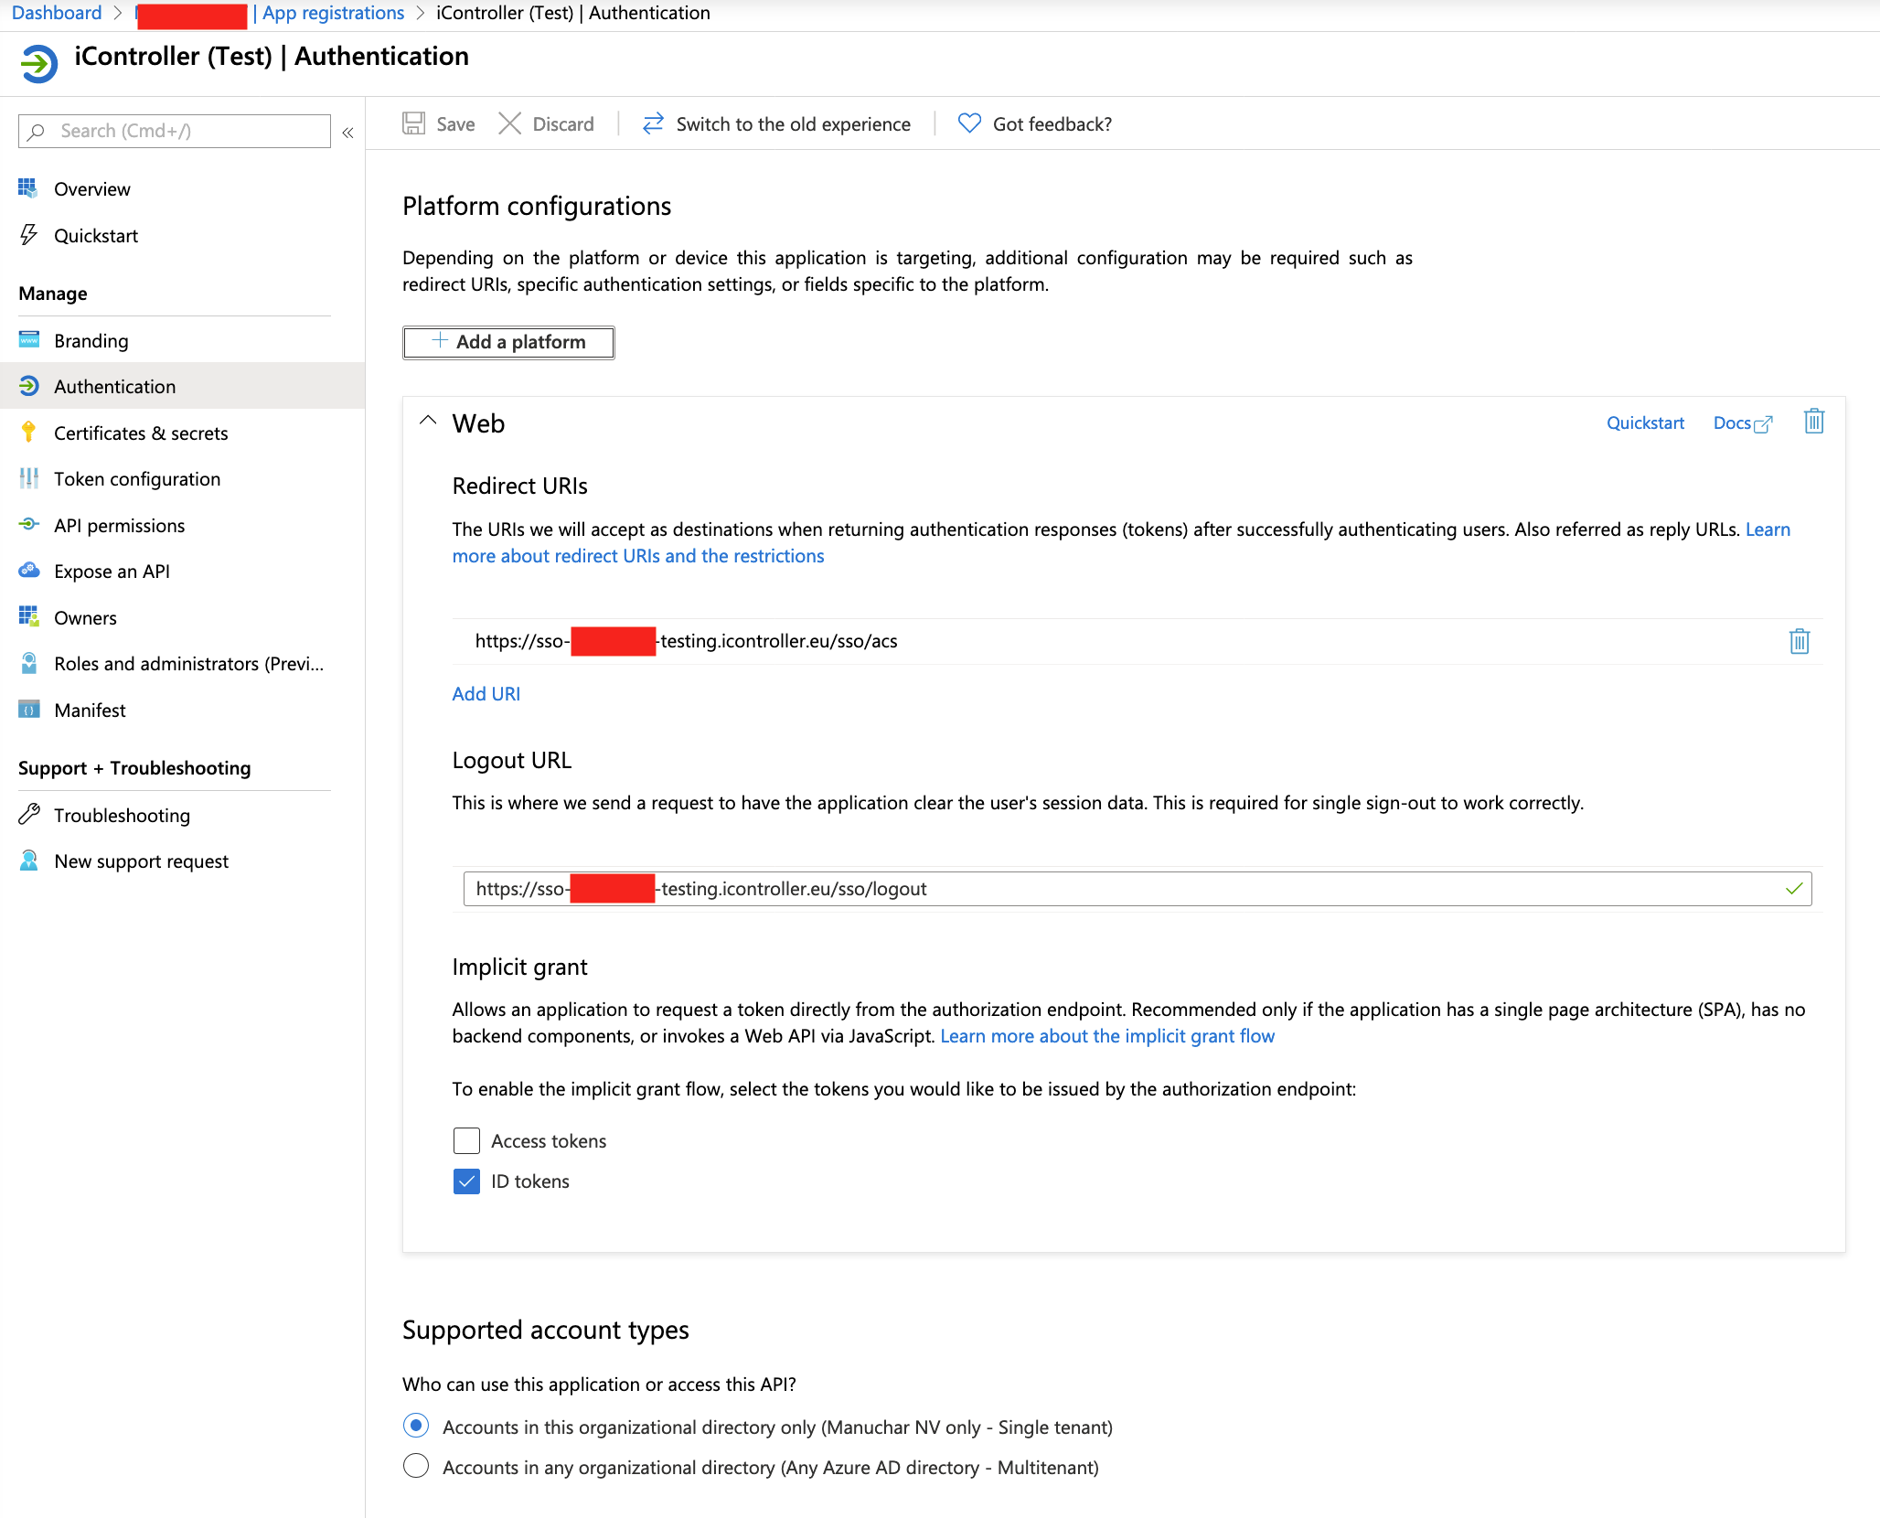
Task: Click the API permissions icon
Action: [x=28, y=525]
